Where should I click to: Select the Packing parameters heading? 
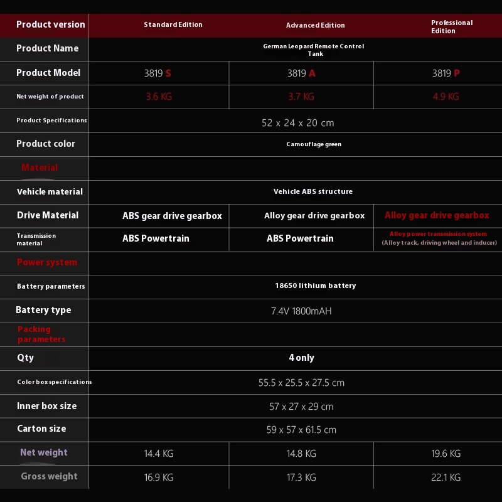41,334
